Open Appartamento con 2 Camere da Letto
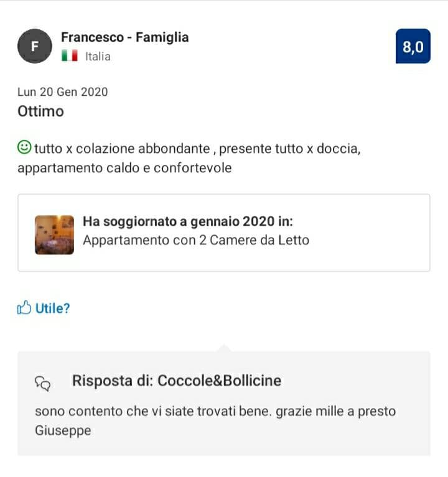 (196, 240)
